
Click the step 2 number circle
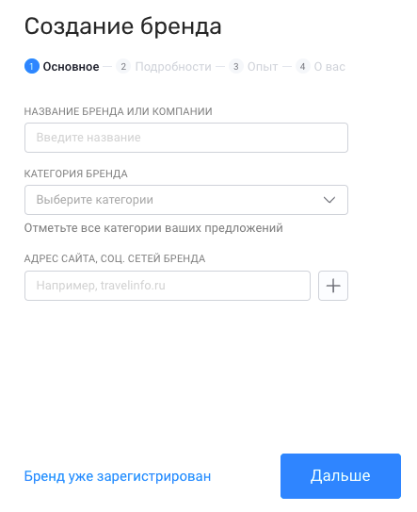pos(123,67)
